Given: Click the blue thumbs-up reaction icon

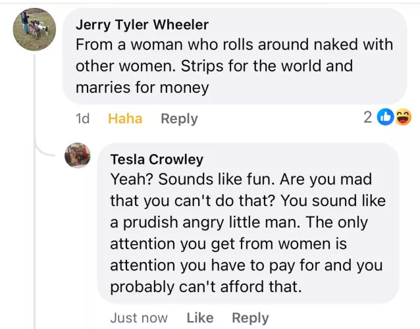Looking at the screenshot, I should tap(385, 118).
